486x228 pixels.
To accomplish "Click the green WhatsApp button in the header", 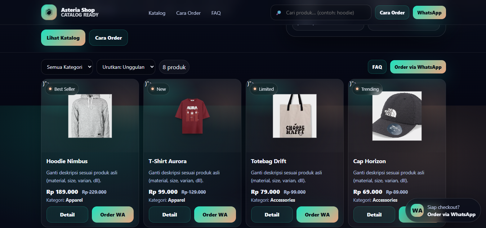I will click(429, 12).
